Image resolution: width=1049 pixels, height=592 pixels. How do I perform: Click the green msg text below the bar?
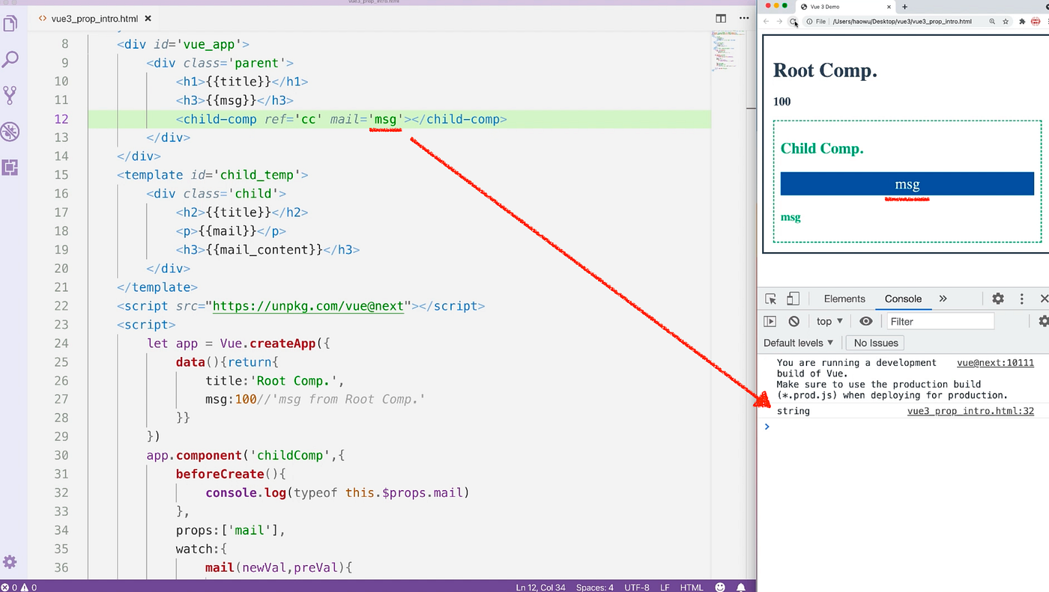[790, 218]
